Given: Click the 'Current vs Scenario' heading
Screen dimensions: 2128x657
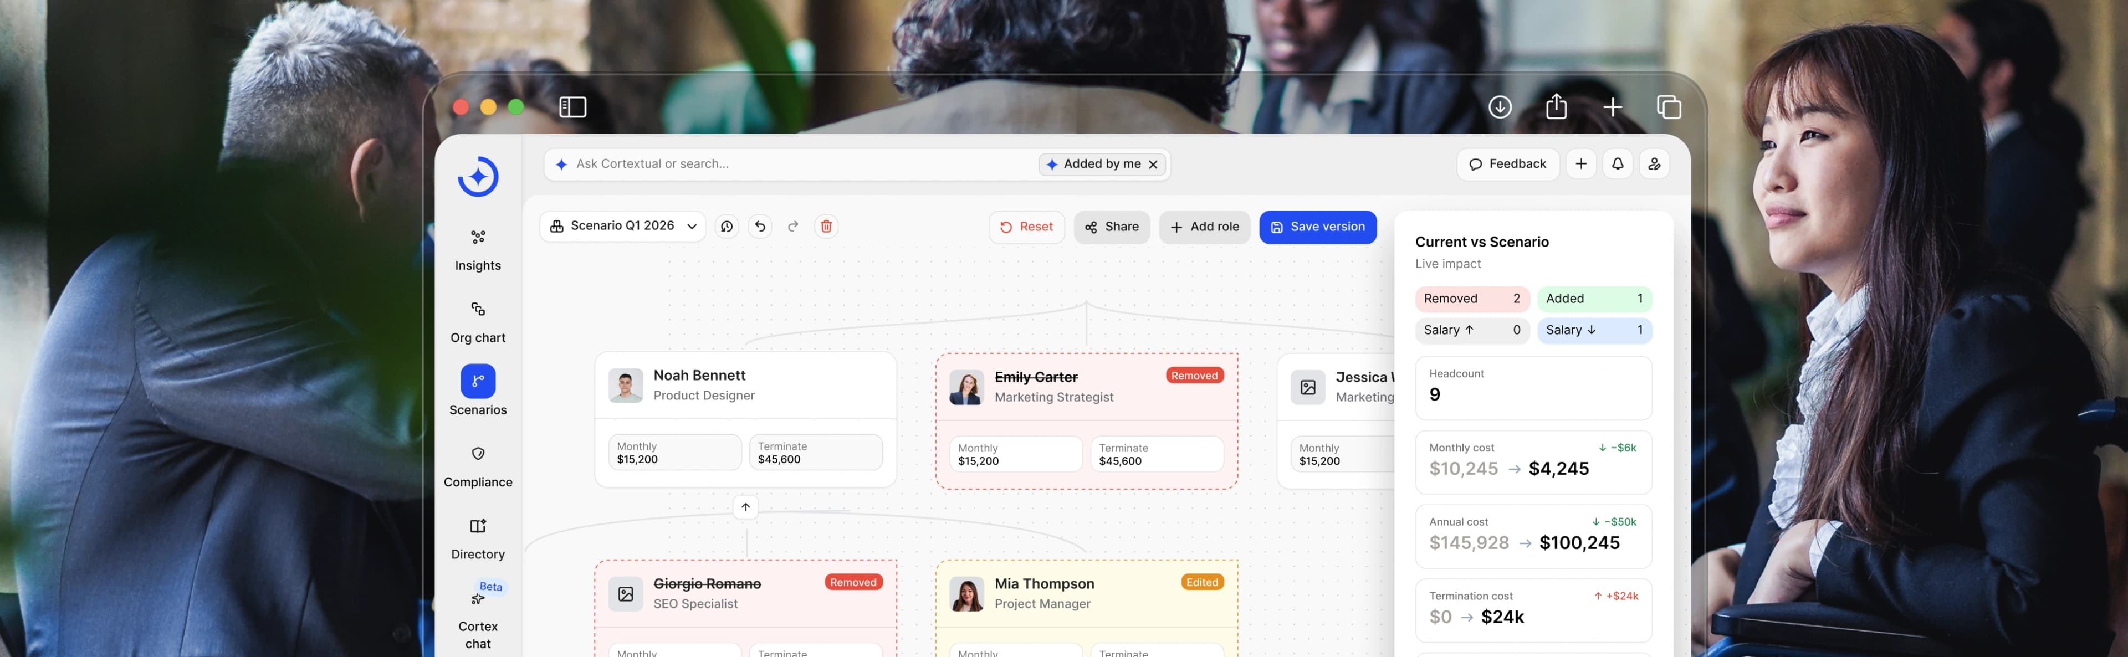Looking at the screenshot, I should coord(1481,242).
